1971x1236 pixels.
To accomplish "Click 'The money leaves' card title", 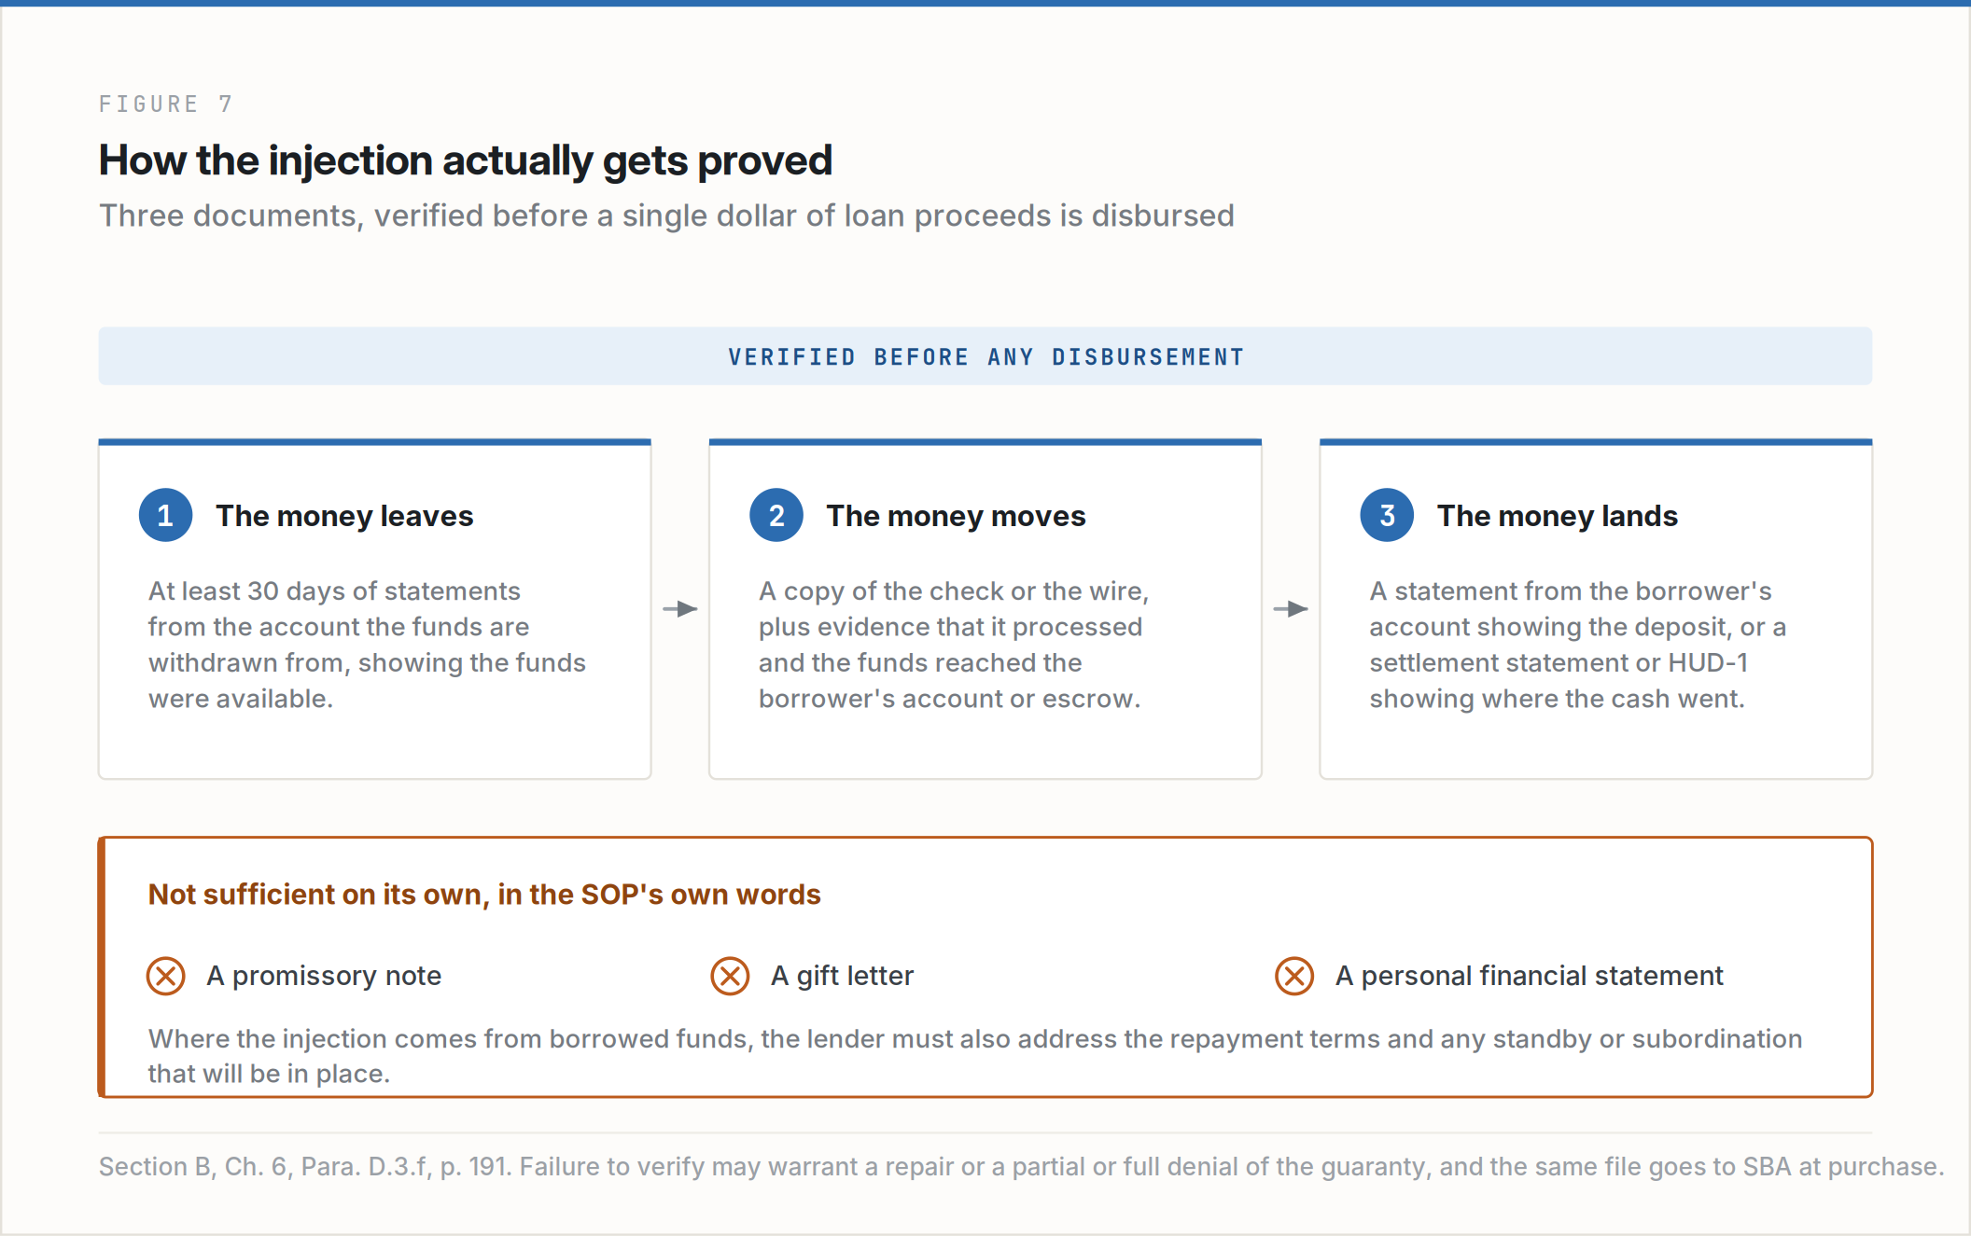I will [344, 516].
